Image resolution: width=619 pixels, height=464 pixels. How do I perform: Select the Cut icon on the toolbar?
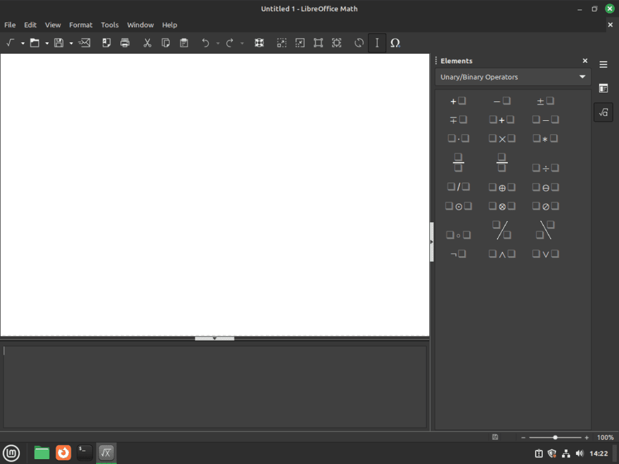pyautogui.click(x=147, y=43)
